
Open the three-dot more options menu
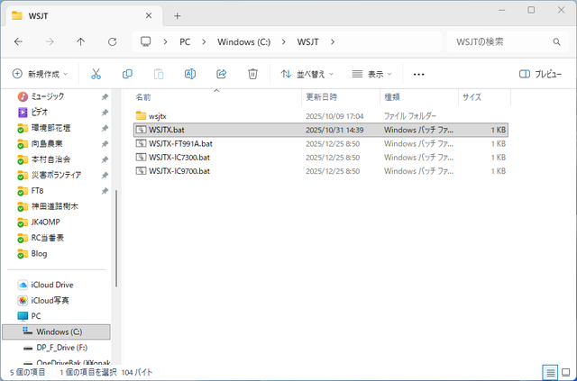pos(418,74)
